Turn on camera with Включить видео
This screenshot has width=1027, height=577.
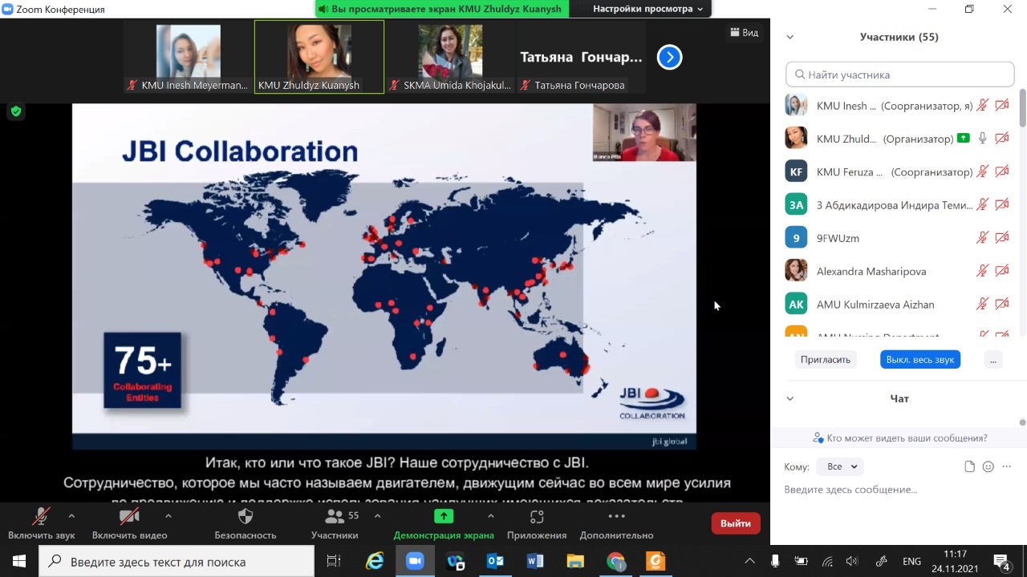point(129,517)
